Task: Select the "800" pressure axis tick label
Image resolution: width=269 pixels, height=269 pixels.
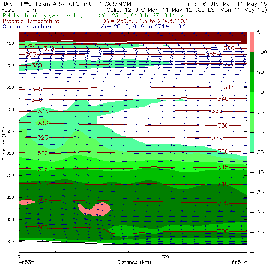Action: click(x=10, y=197)
